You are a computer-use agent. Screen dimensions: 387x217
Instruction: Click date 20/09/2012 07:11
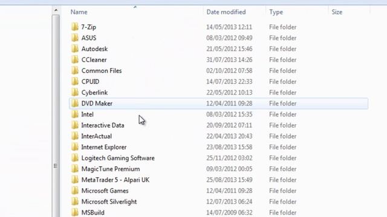pyautogui.click(x=229, y=125)
